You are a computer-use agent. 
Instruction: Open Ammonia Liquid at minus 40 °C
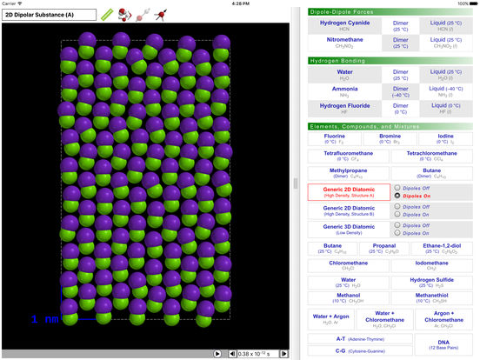coord(446,91)
